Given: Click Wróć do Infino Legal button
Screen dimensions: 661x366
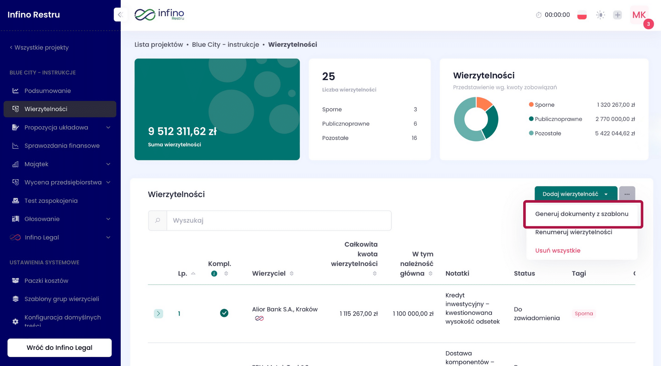Looking at the screenshot, I should 59,348.
